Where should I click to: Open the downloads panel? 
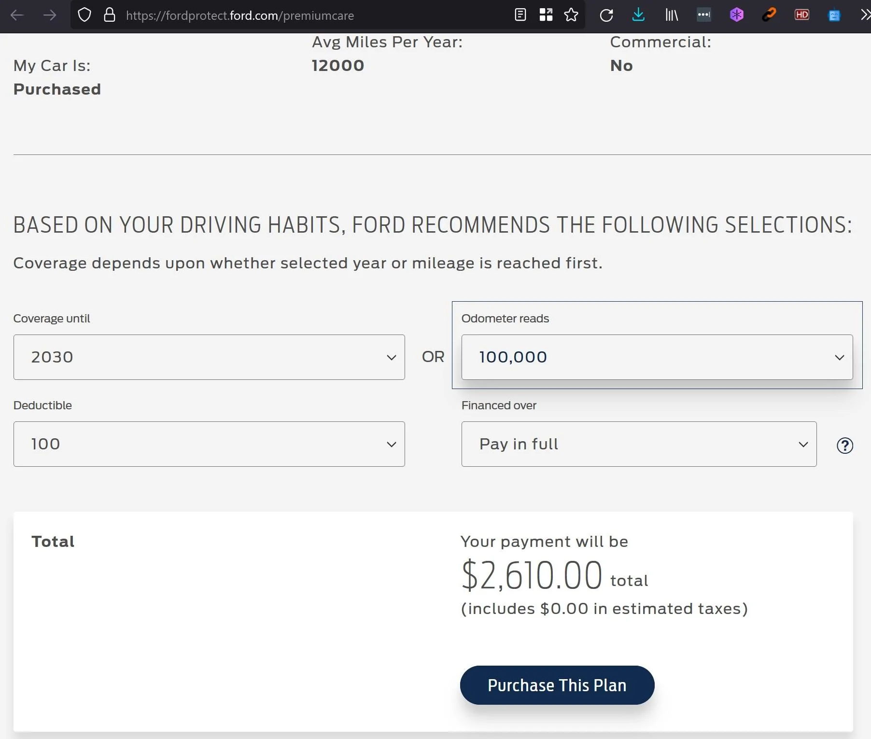638,15
